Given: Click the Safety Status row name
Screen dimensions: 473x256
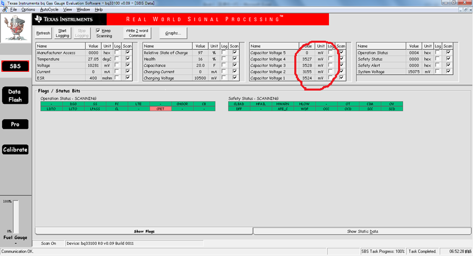Looking at the screenshot, I should [x=370, y=59].
